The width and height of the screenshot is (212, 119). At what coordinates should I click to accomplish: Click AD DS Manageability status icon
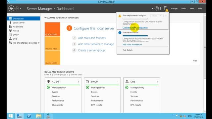click(48, 88)
